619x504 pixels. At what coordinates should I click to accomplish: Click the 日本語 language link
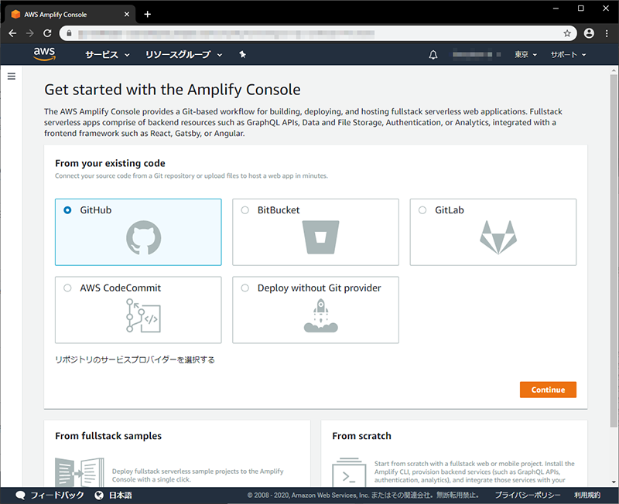pyautogui.click(x=121, y=495)
